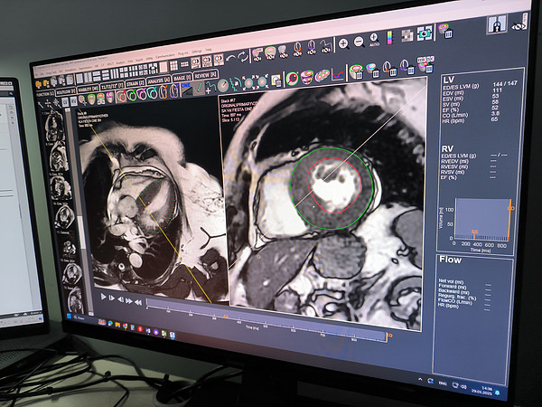
Task: Click the zoom out magnifier icon
Action: (358, 42)
